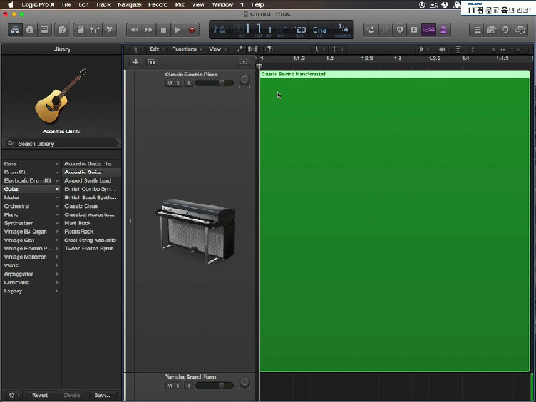Open the Note Pads button
The height and width of the screenshot is (402, 536).
(492, 30)
